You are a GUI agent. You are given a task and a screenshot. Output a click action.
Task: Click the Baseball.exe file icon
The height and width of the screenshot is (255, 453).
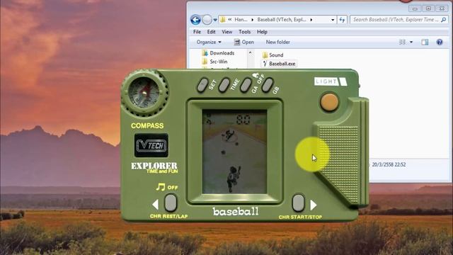click(x=264, y=64)
